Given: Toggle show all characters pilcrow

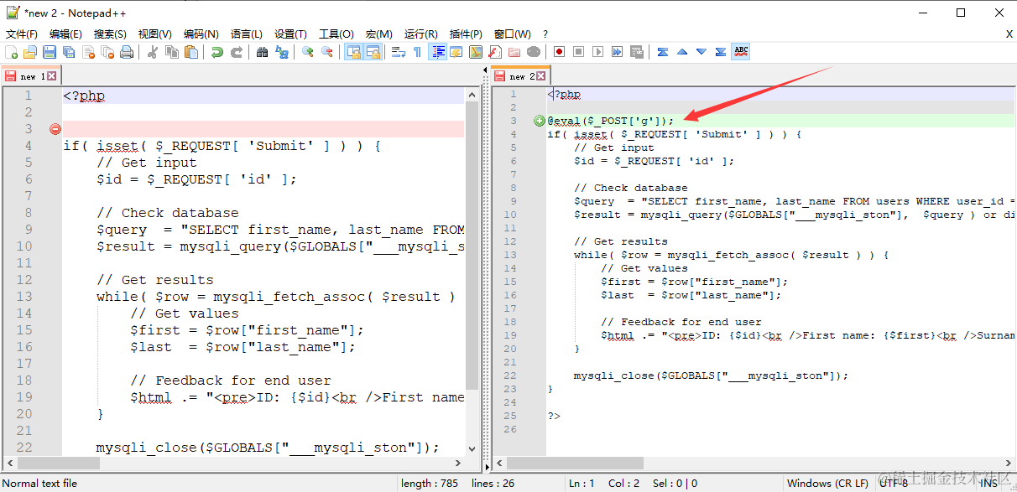Looking at the screenshot, I should coord(417,52).
